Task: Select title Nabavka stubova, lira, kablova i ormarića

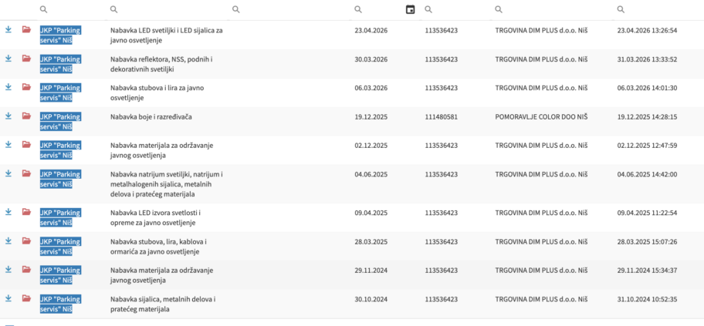Action: [158, 247]
